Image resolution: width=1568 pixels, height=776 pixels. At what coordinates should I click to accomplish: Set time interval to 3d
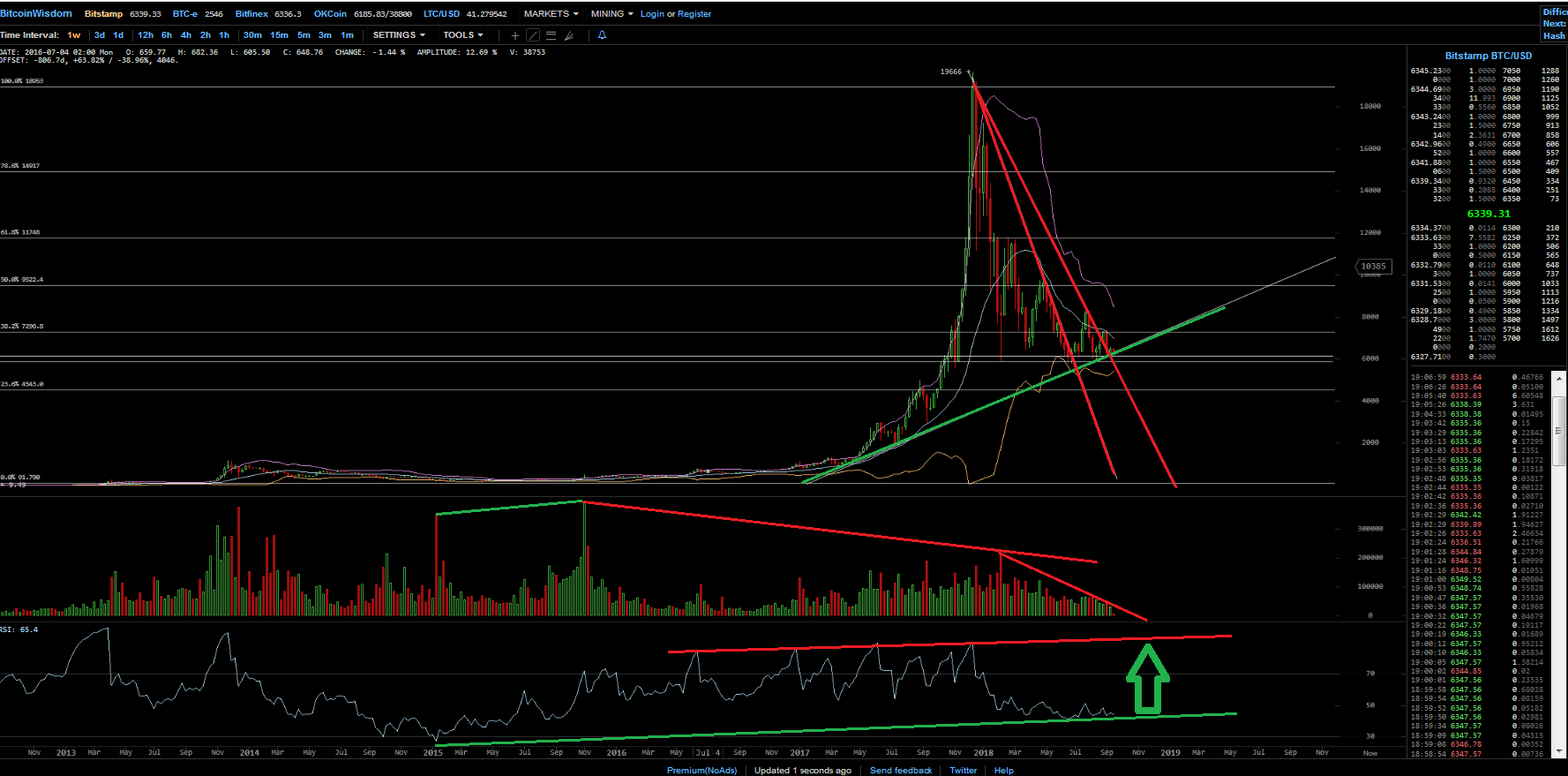pos(100,35)
